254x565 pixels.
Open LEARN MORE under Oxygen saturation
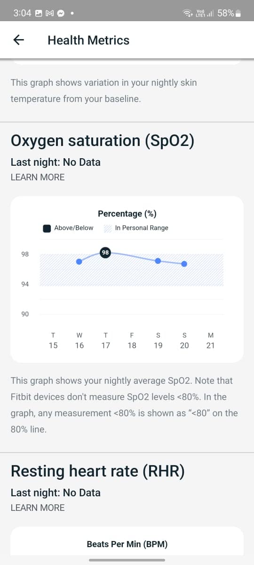coord(38,177)
